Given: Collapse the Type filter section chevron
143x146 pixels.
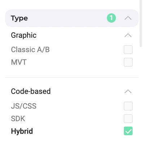Looking at the screenshot, I should [x=128, y=18].
